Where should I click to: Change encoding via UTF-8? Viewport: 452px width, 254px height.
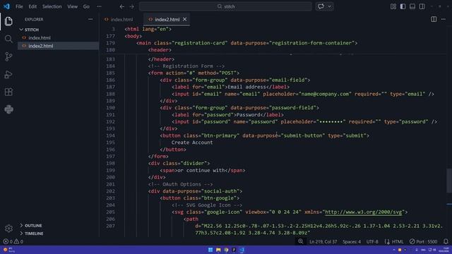[x=372, y=241]
